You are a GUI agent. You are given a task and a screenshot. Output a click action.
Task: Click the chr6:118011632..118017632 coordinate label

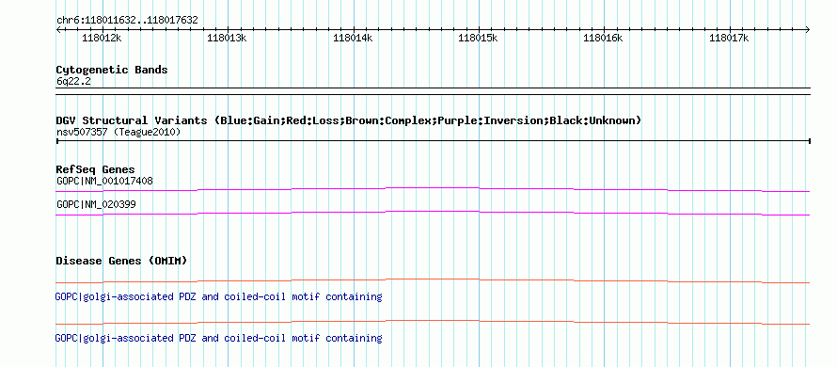point(127,21)
